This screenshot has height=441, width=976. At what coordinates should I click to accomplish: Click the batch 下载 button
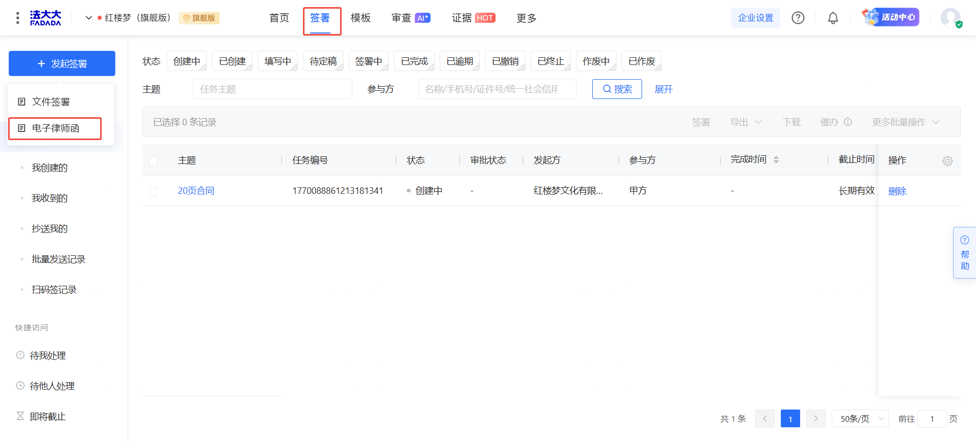pos(791,122)
